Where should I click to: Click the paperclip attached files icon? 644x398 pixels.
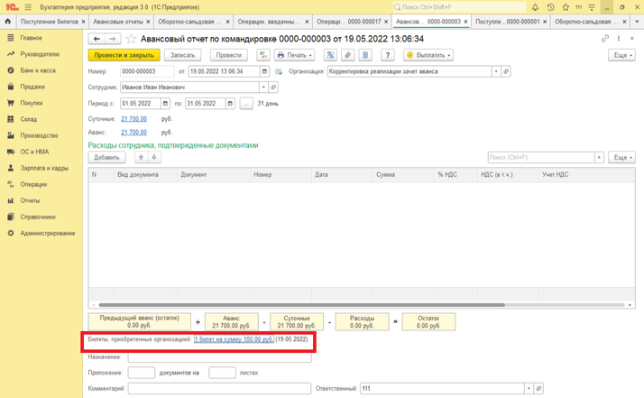pyautogui.click(x=347, y=55)
